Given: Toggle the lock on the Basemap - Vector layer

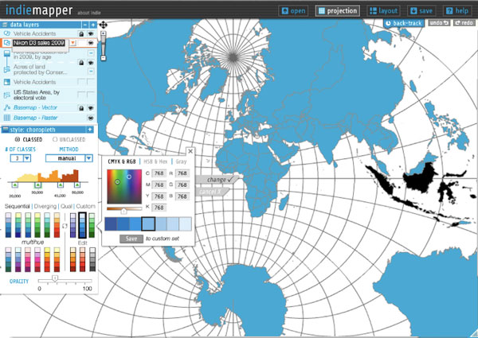Looking at the screenshot, I should pos(81,108).
